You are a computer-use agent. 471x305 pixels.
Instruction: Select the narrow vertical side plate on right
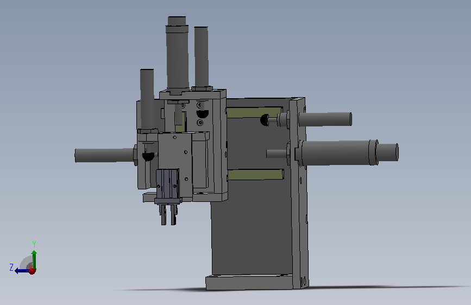[299, 192]
